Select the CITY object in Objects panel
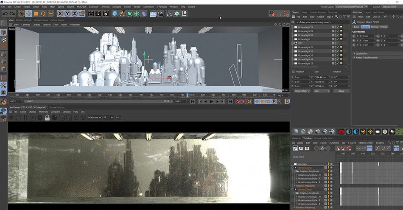403x210 pixels. coord(300,43)
